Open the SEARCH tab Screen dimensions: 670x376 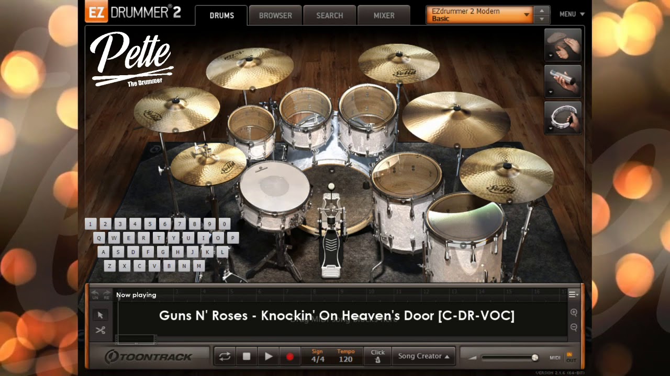click(x=330, y=16)
